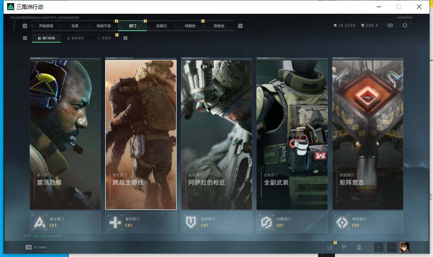
Task: Click the 研发部门 LV.1 panel
Action: click(368, 222)
